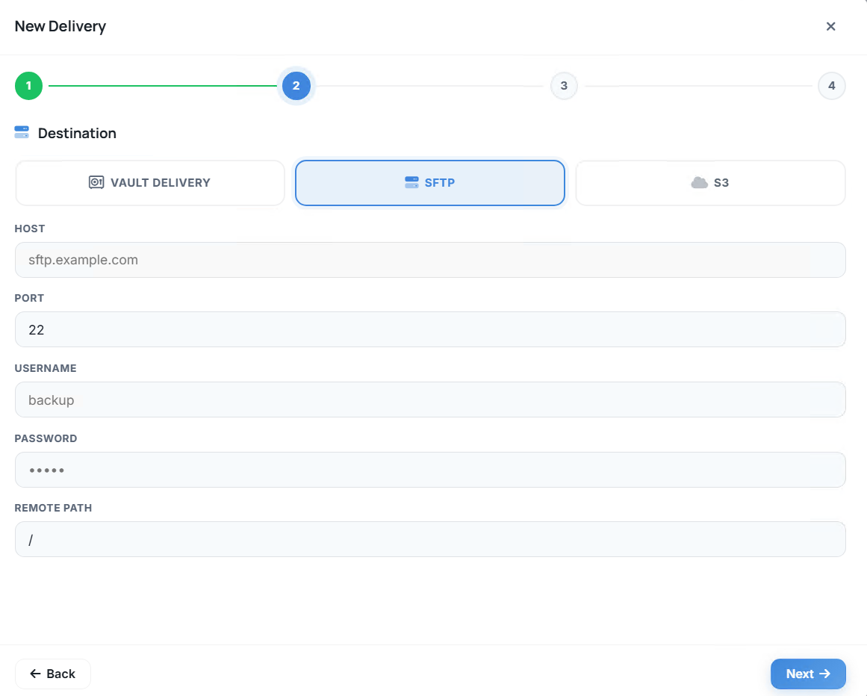The image size is (867, 696).
Task: Click the REMOTE PATH field label
Action: (53, 508)
